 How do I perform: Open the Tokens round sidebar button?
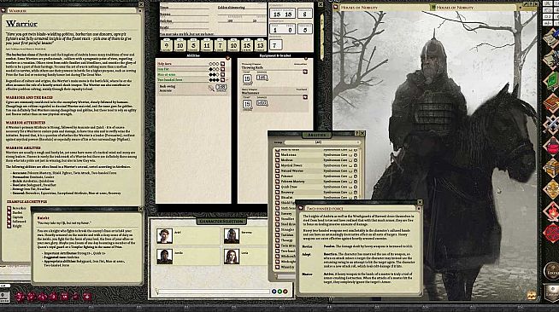552,271
